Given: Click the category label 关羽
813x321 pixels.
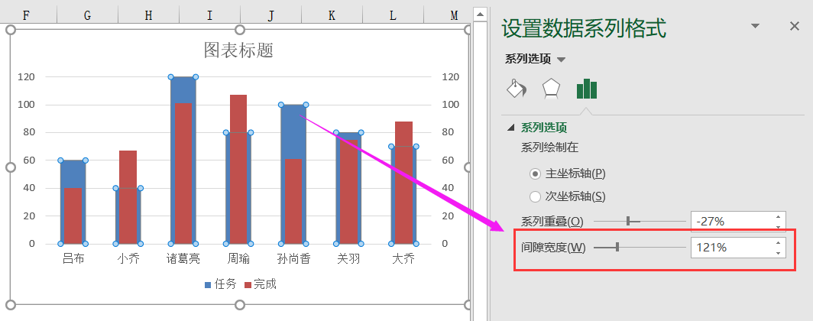Looking at the screenshot, I should 348,259.
